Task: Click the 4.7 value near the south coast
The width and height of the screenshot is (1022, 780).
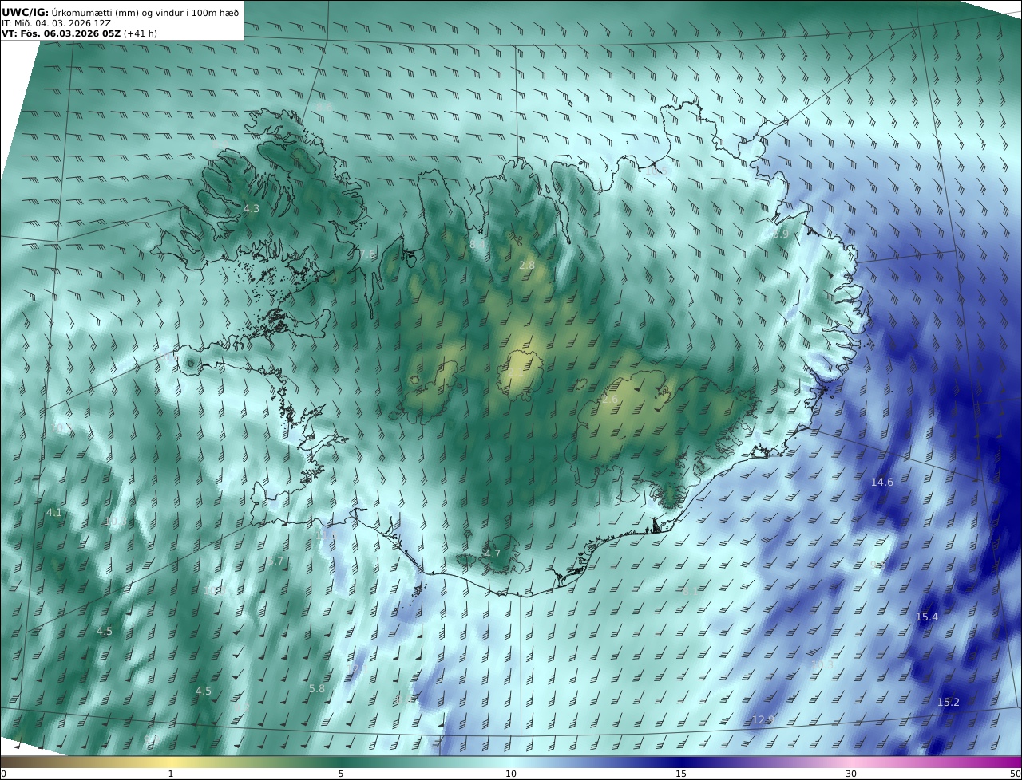Action: click(x=493, y=553)
